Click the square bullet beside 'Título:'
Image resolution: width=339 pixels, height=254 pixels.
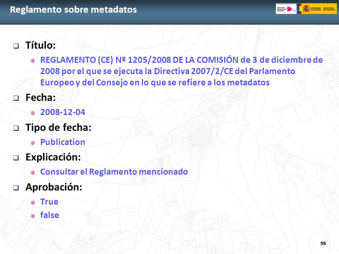[16, 46]
